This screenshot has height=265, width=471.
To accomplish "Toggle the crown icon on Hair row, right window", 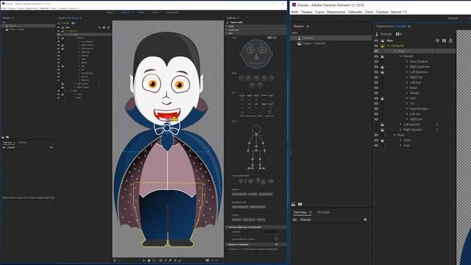I will [x=383, y=98].
